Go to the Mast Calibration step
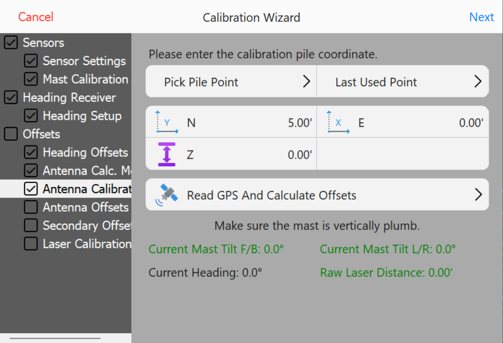 pyautogui.click(x=86, y=79)
